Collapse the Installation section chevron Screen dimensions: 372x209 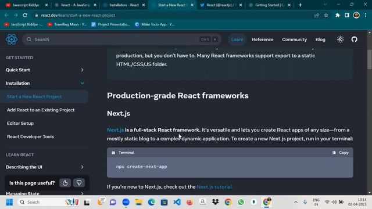[x=82, y=83]
